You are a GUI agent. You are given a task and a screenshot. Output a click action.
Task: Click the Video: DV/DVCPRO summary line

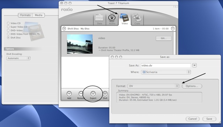(146, 95)
